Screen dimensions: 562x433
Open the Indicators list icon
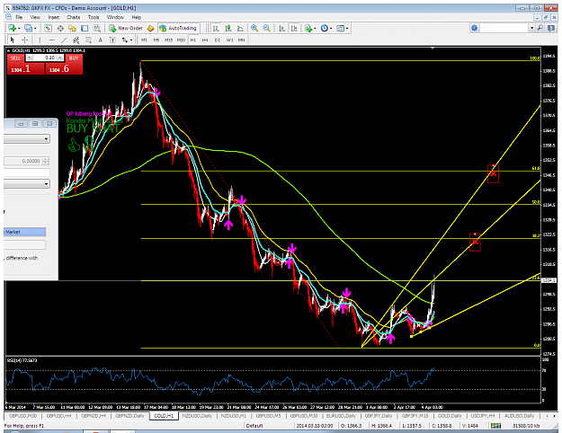[x=309, y=28]
